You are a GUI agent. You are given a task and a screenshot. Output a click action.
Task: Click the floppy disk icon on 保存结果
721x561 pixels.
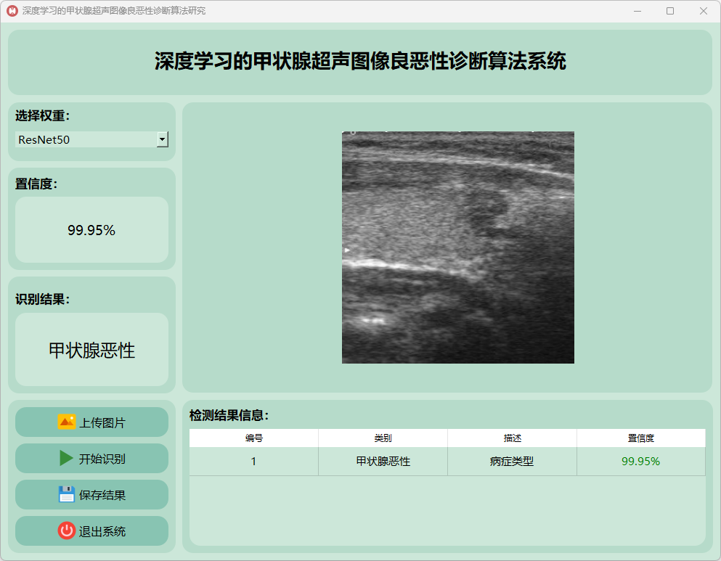click(66, 495)
